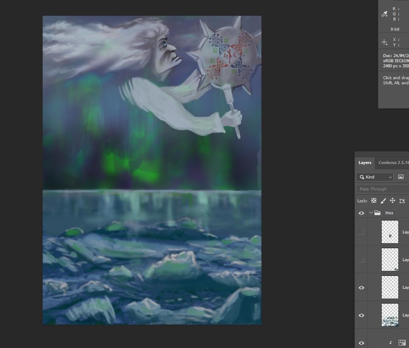The height and width of the screenshot is (348, 409).
Task: Open the Kind layer filter dropdown
Action: point(375,177)
